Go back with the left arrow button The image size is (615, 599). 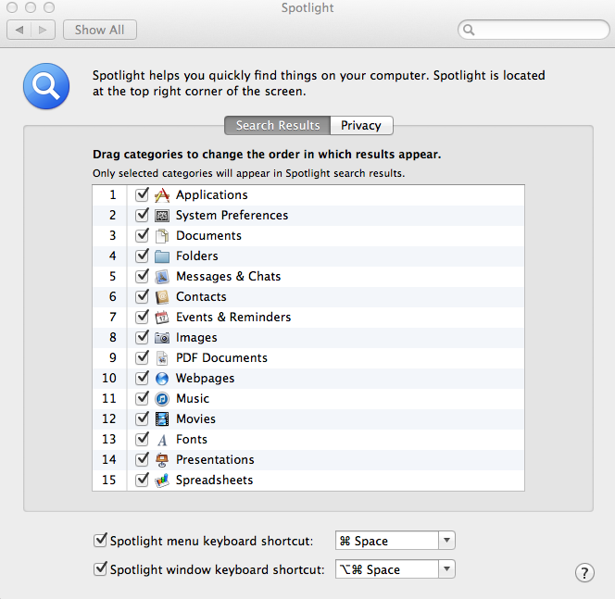[19, 30]
